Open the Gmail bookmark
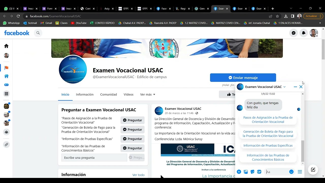 [x=46, y=23]
